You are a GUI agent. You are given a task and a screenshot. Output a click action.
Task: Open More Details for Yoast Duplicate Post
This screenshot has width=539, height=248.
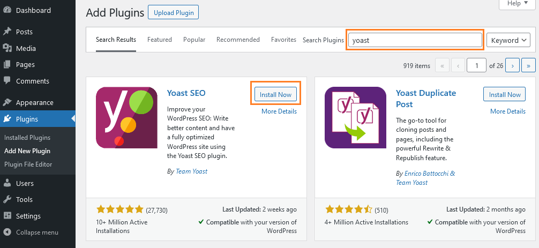point(508,111)
